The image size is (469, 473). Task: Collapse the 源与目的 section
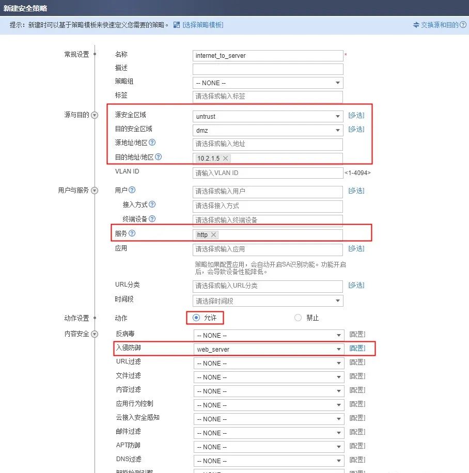point(95,115)
